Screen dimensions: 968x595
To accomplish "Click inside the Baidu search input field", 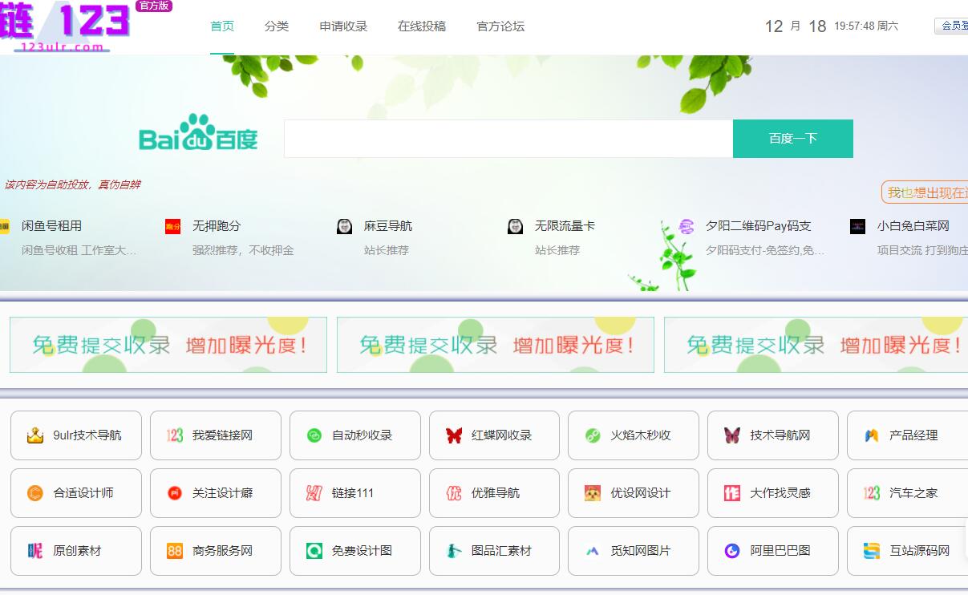I will pos(508,139).
